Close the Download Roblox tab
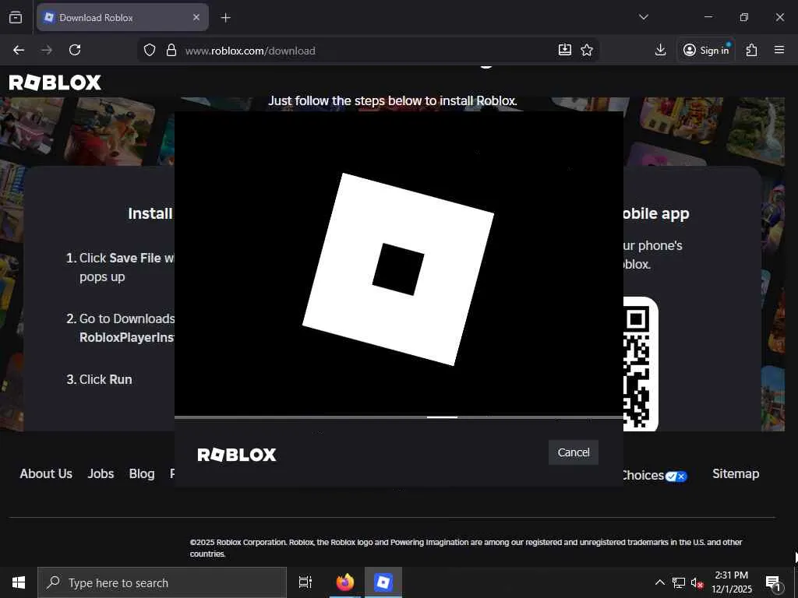Viewport: 798px width, 598px height. pyautogui.click(x=196, y=17)
